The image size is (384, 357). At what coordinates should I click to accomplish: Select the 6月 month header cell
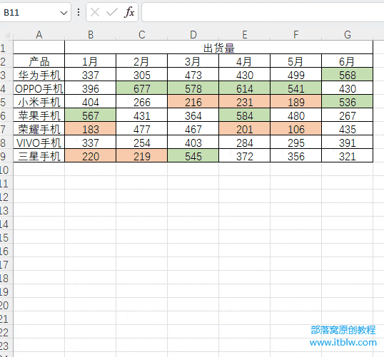(x=348, y=61)
